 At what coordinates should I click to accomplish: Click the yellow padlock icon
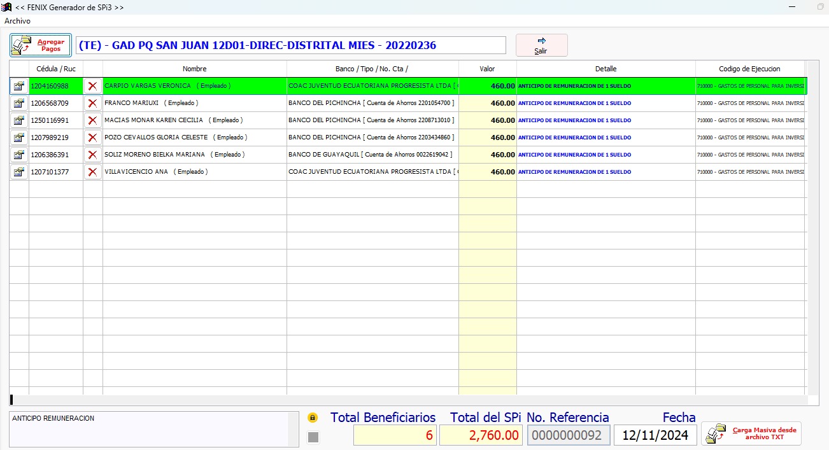click(313, 418)
